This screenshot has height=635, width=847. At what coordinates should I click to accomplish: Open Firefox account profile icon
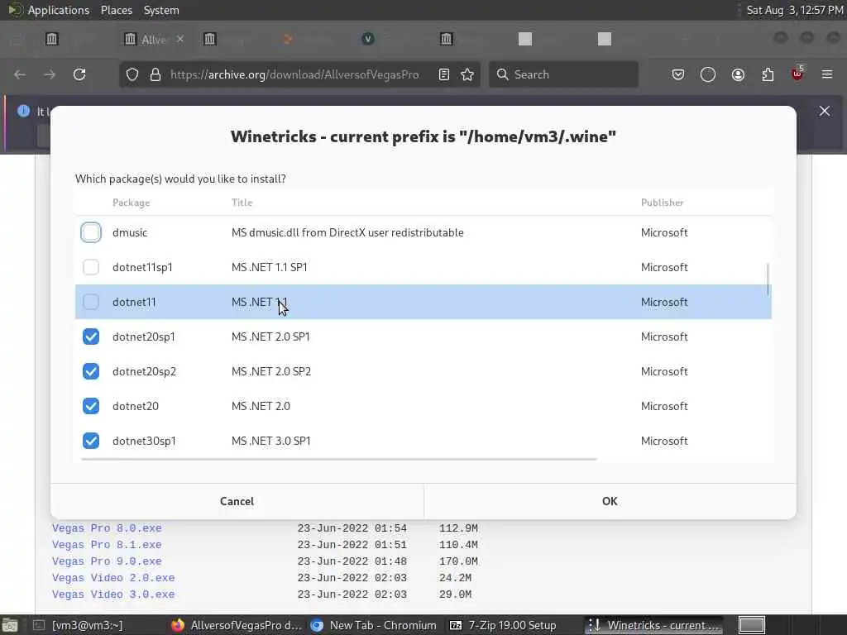[x=738, y=74]
